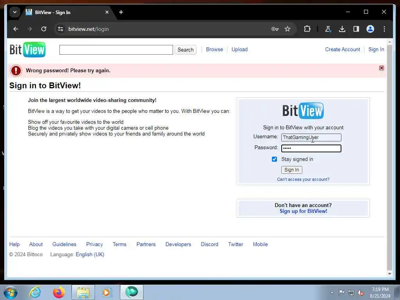Open a new browser tab
The height and width of the screenshot is (300, 400).
(x=121, y=12)
